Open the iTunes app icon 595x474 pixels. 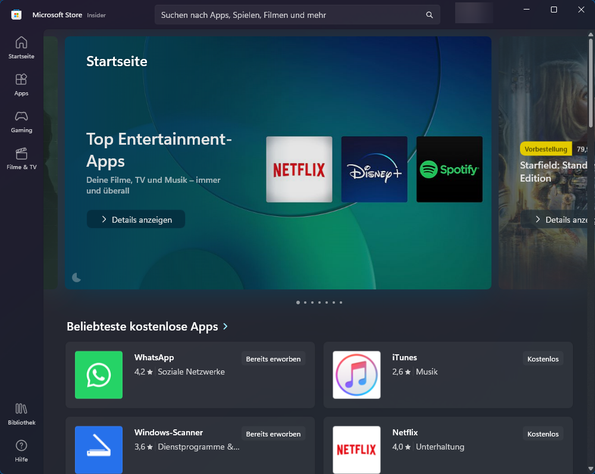356,375
